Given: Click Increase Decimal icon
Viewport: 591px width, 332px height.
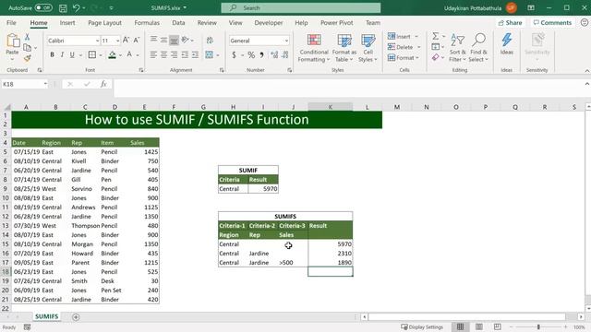Looking at the screenshot, I should click(274, 55).
